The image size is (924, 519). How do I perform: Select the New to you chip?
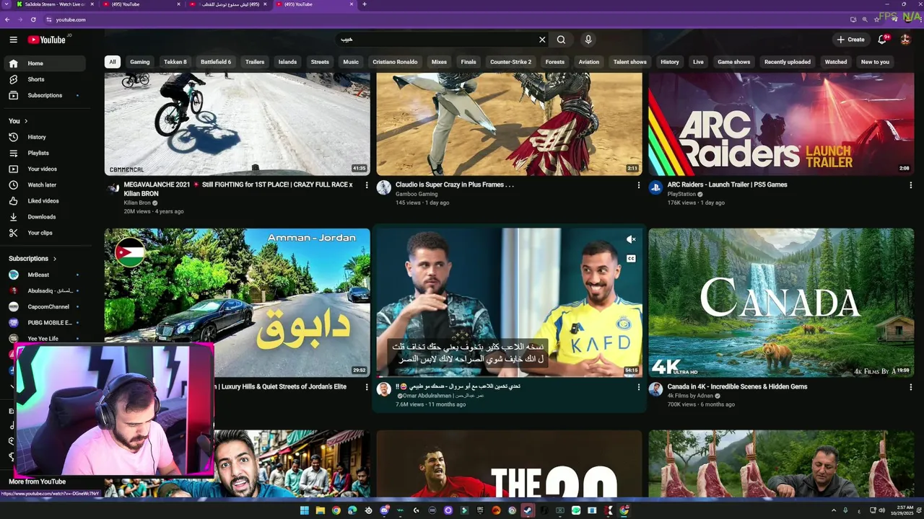coord(875,62)
